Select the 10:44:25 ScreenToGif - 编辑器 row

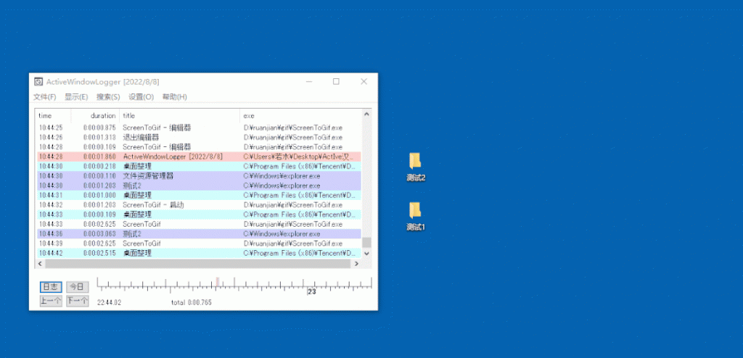199,128
